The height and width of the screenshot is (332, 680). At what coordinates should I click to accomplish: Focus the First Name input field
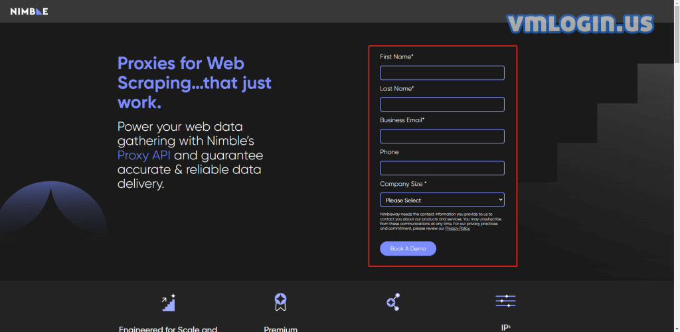coord(442,73)
